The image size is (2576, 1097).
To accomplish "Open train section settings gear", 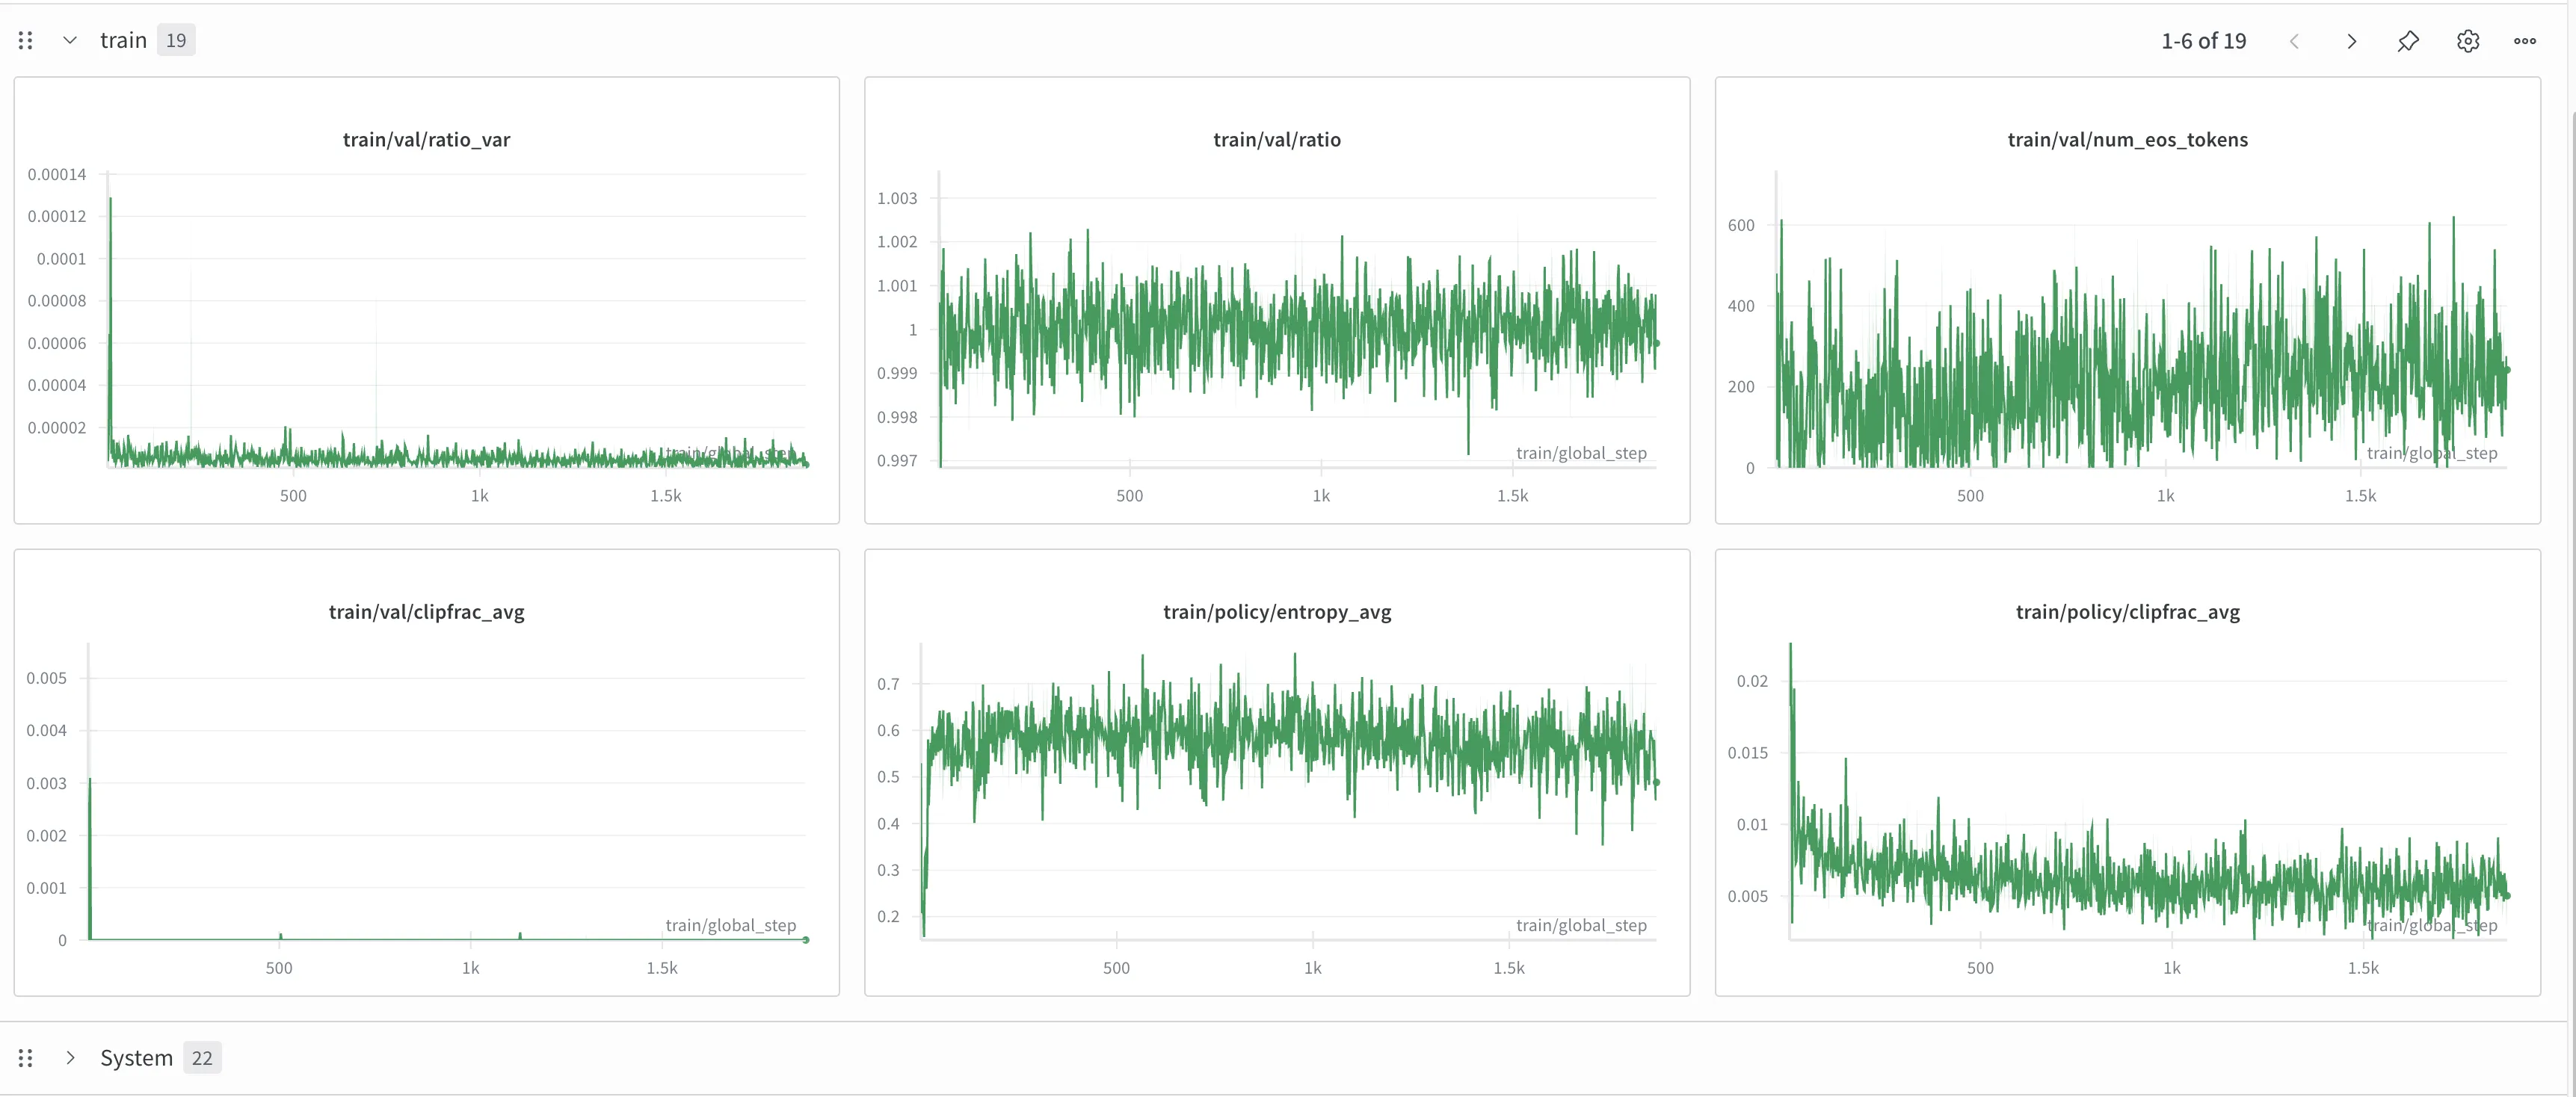I will (2467, 41).
